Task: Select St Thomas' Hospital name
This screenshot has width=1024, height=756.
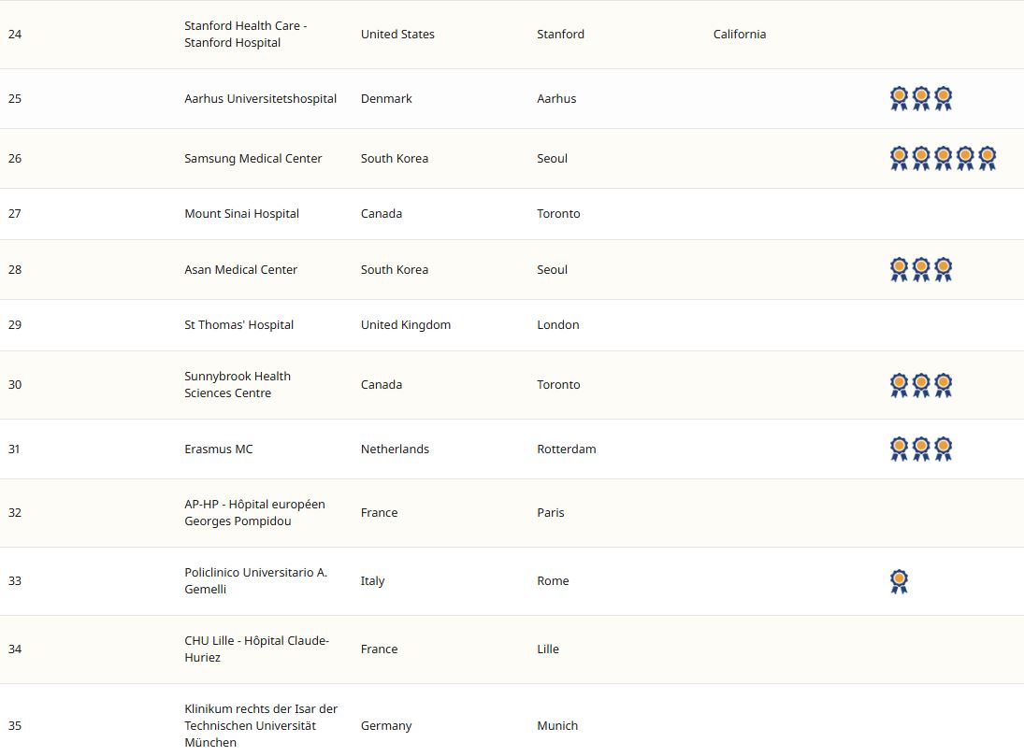Action: point(238,325)
